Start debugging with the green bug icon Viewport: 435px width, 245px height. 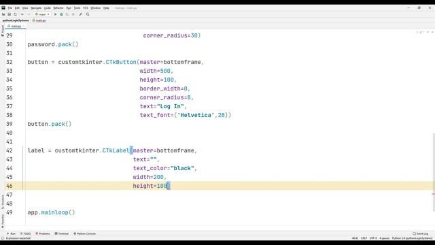[61, 14]
